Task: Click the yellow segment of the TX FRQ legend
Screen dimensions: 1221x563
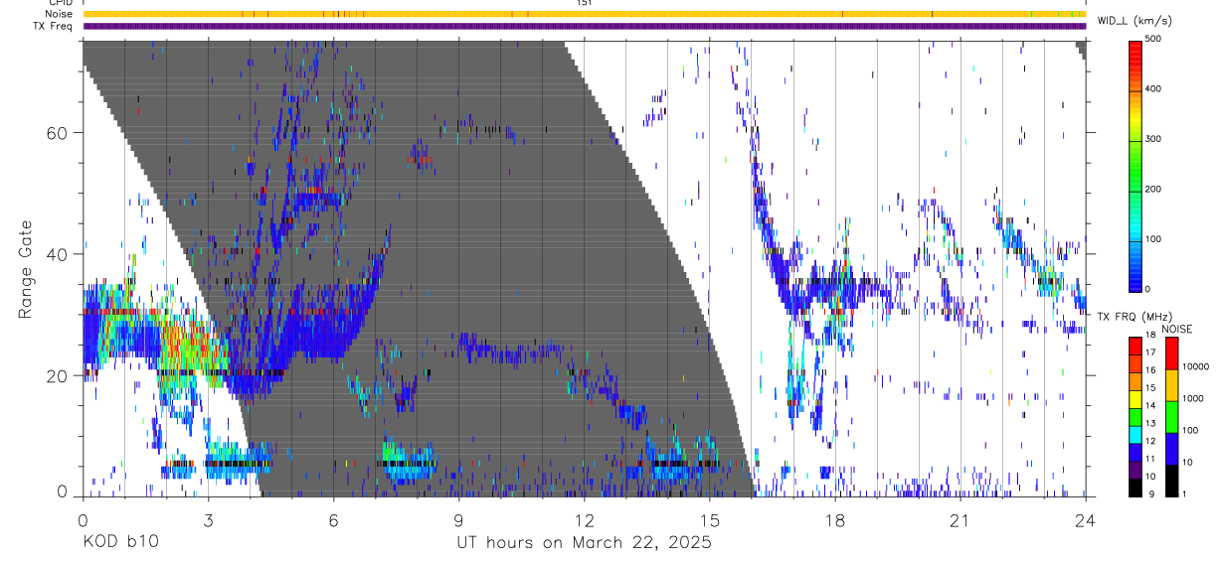Action: pos(1135,397)
